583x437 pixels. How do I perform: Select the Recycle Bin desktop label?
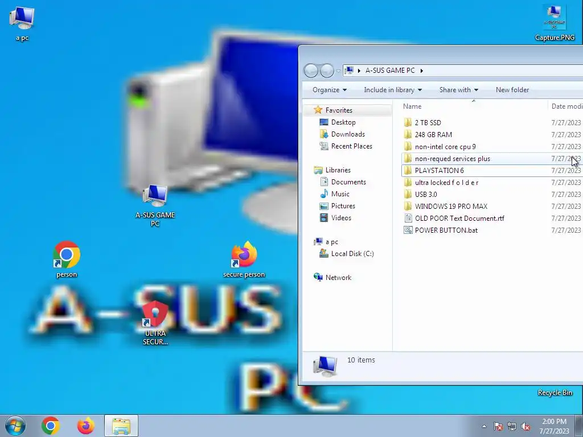click(555, 393)
